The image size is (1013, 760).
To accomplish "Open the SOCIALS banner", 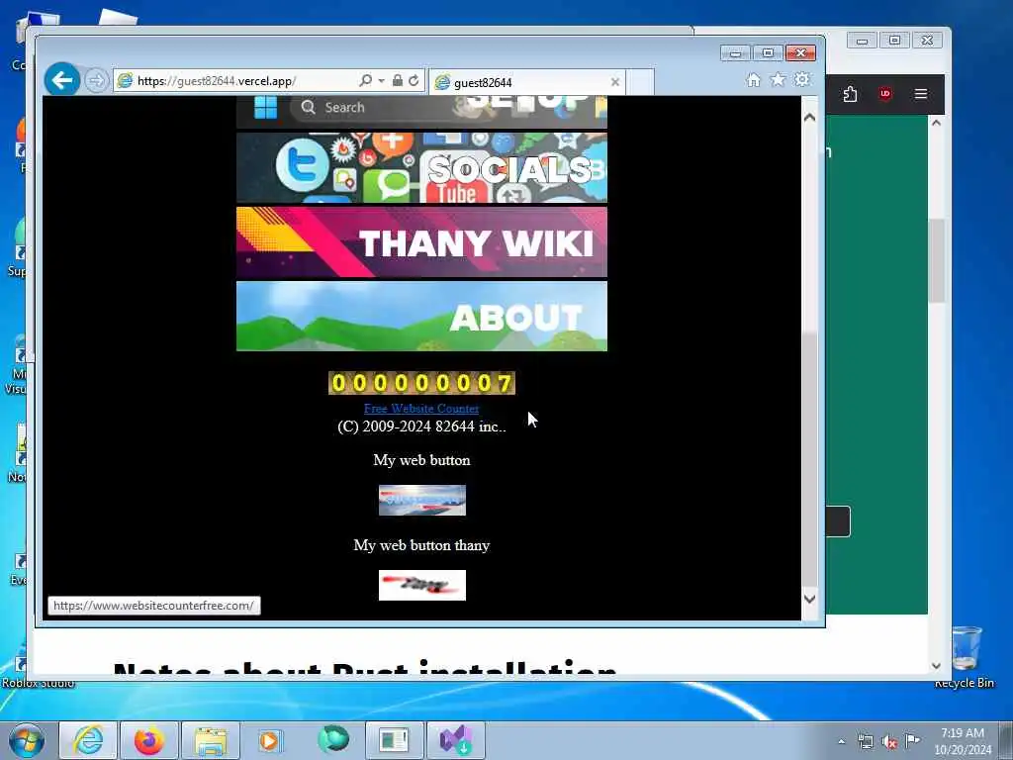I will pyautogui.click(x=421, y=168).
